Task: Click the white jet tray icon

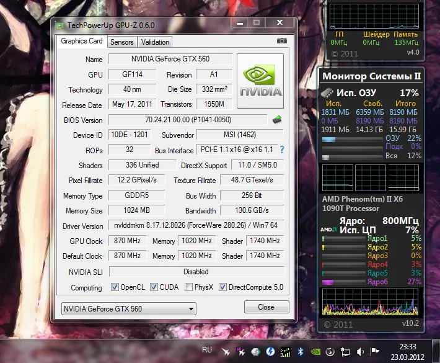Action: tap(226, 352)
